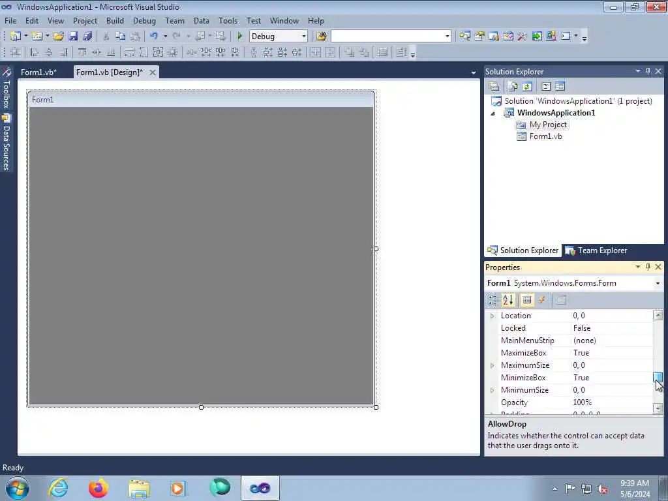Select the Solution Explorer bottom tab

coord(523,250)
